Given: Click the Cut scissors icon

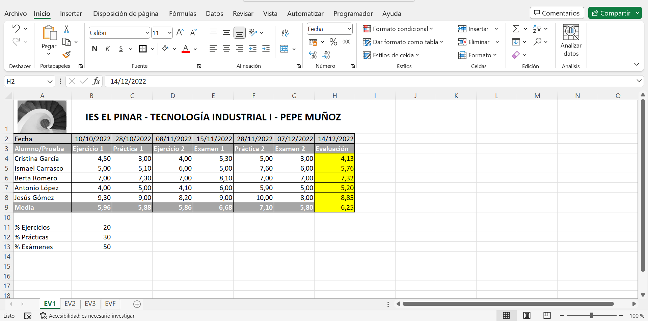Looking at the screenshot, I should pyautogui.click(x=66, y=29).
